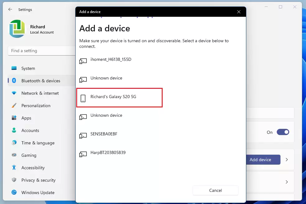
Task: Click the Windows Update sync icon
Action: click(14, 192)
